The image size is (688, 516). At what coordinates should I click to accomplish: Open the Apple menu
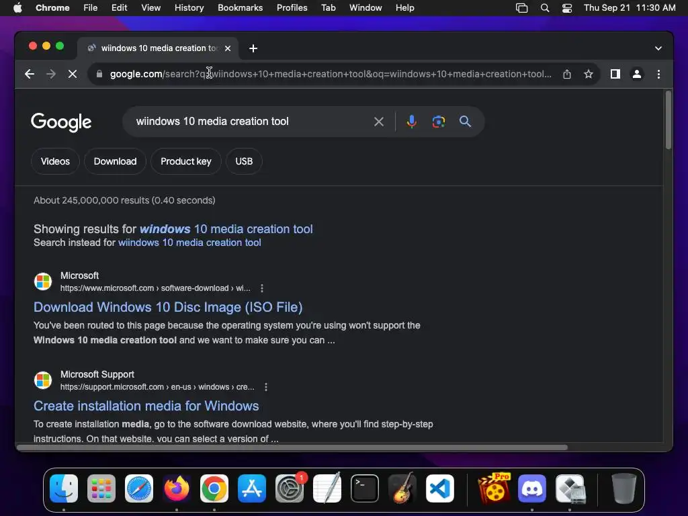tap(17, 8)
